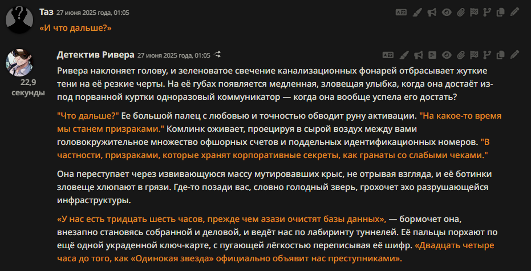Click paragraph starting "Ривера наклоняет голову"

(x=275, y=84)
